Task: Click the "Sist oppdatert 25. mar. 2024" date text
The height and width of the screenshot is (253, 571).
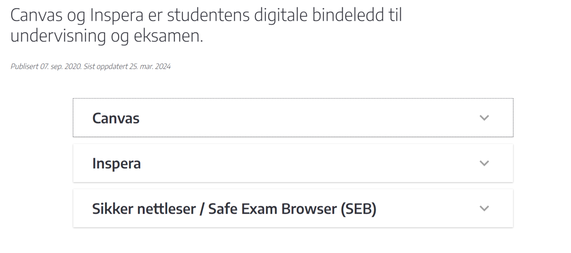Action: click(128, 66)
